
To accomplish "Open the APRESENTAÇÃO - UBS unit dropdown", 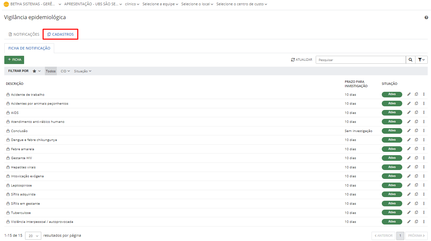I will click(x=93, y=4).
